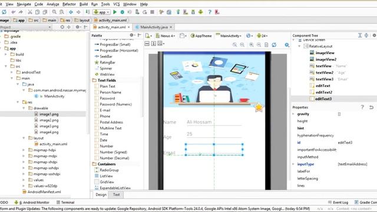Open the Android Monitor tool window
The width and height of the screenshot is (377, 212).
point(32,203)
